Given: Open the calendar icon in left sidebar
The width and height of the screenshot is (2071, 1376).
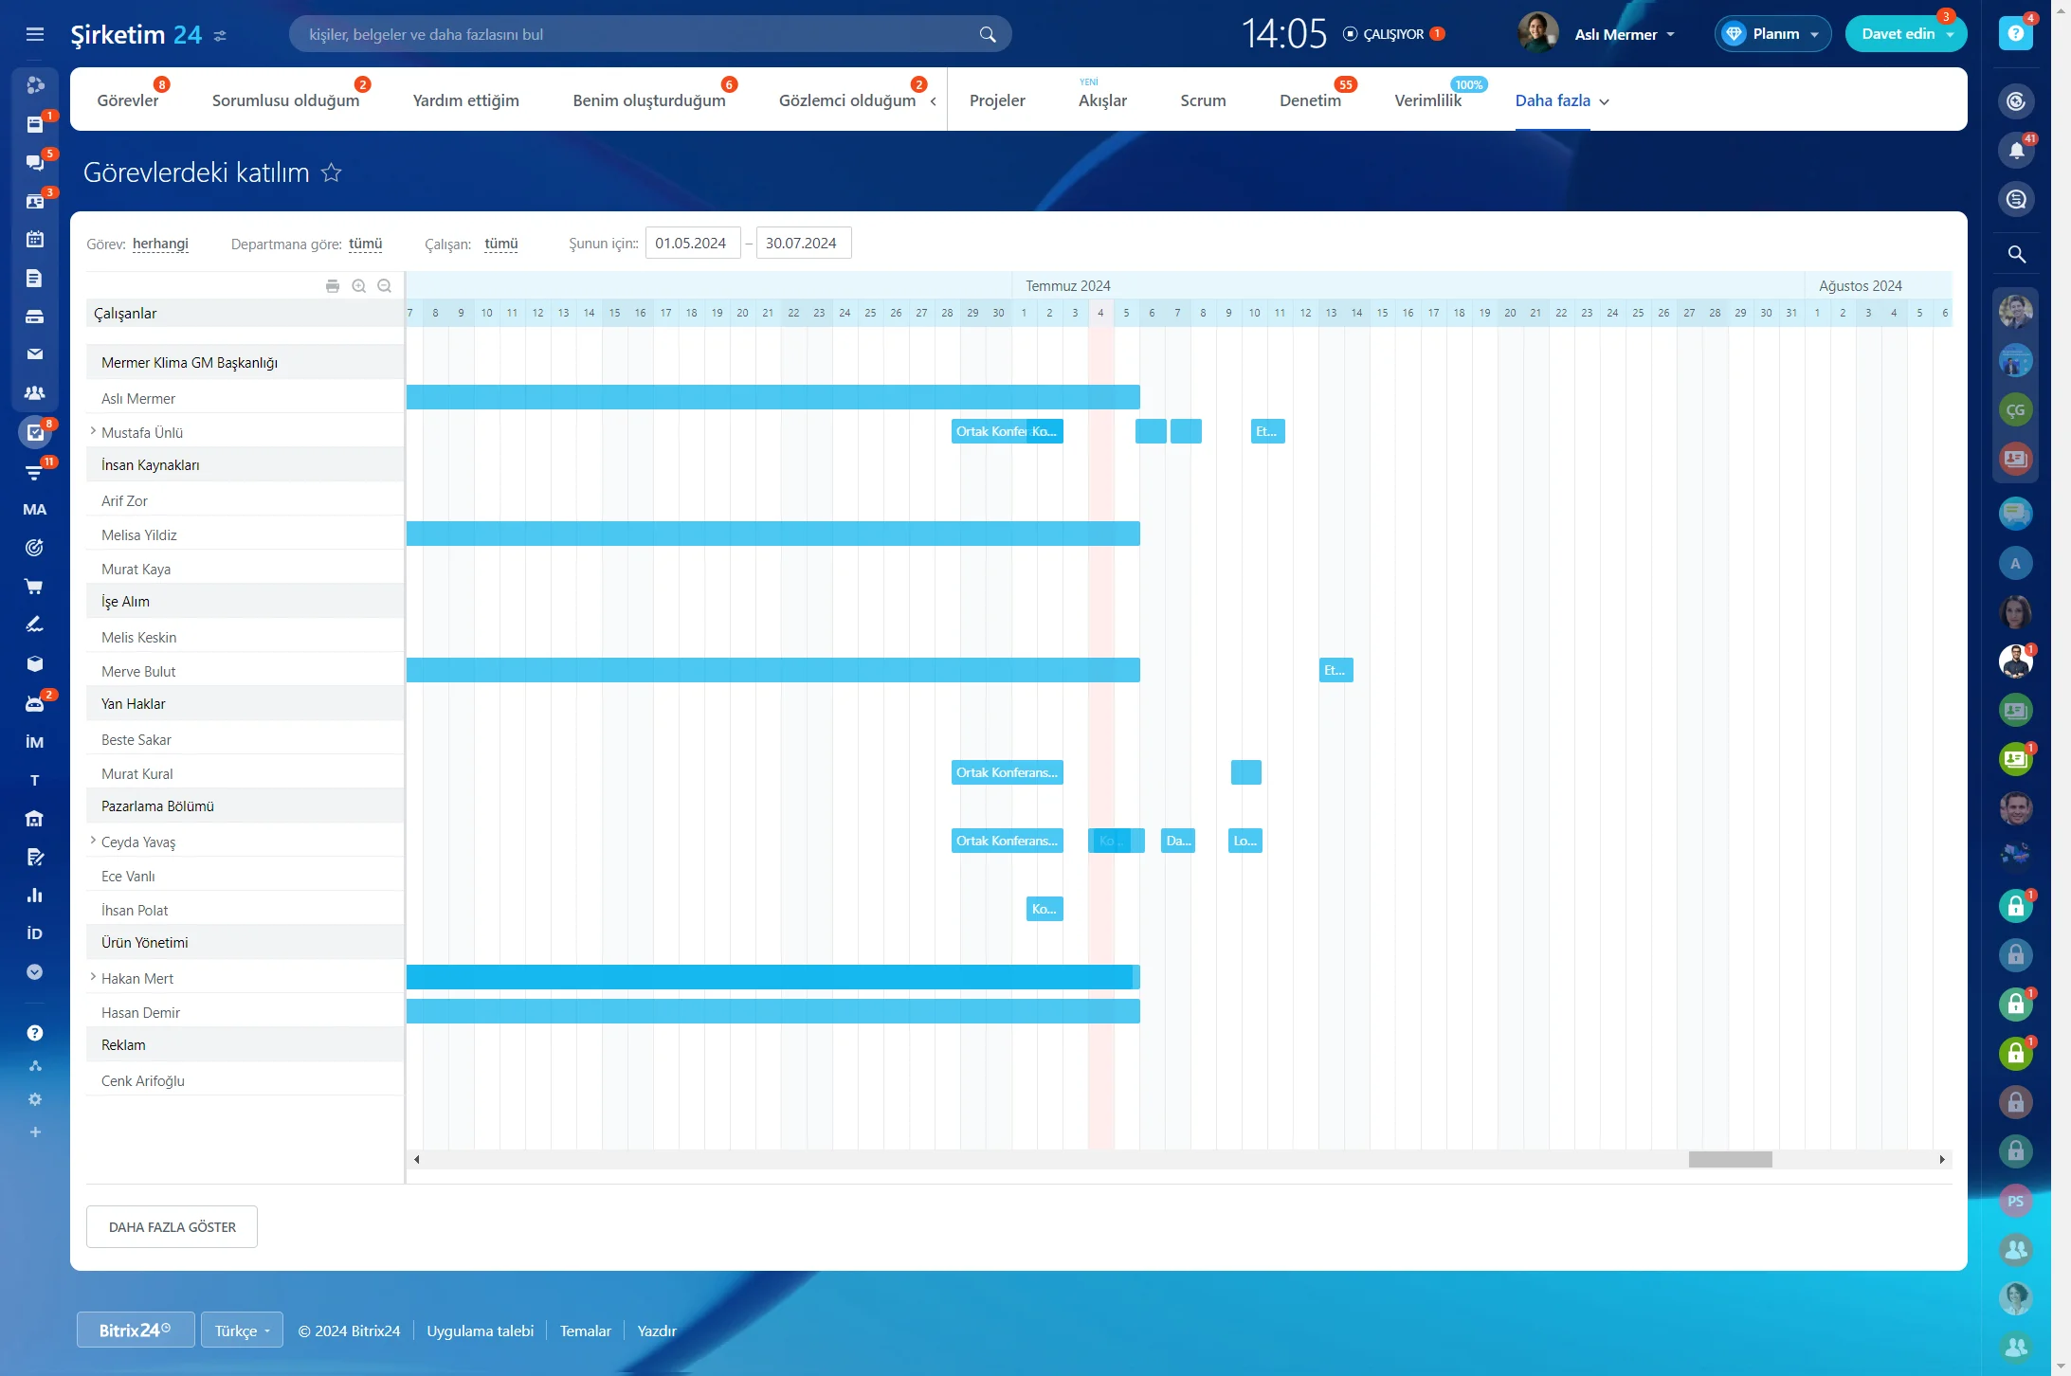Looking at the screenshot, I should coord(35,239).
